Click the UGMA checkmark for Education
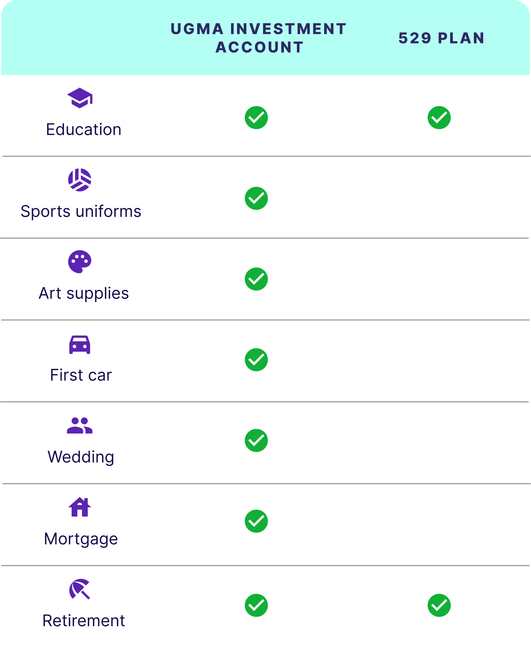Screen dimensions: 531x648 point(256,118)
